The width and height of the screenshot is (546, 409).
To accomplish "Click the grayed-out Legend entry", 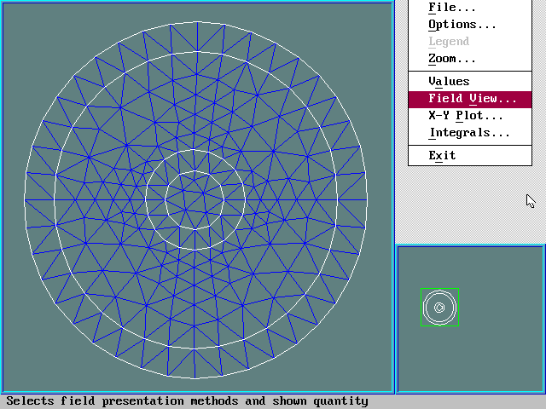I will 449,42.
